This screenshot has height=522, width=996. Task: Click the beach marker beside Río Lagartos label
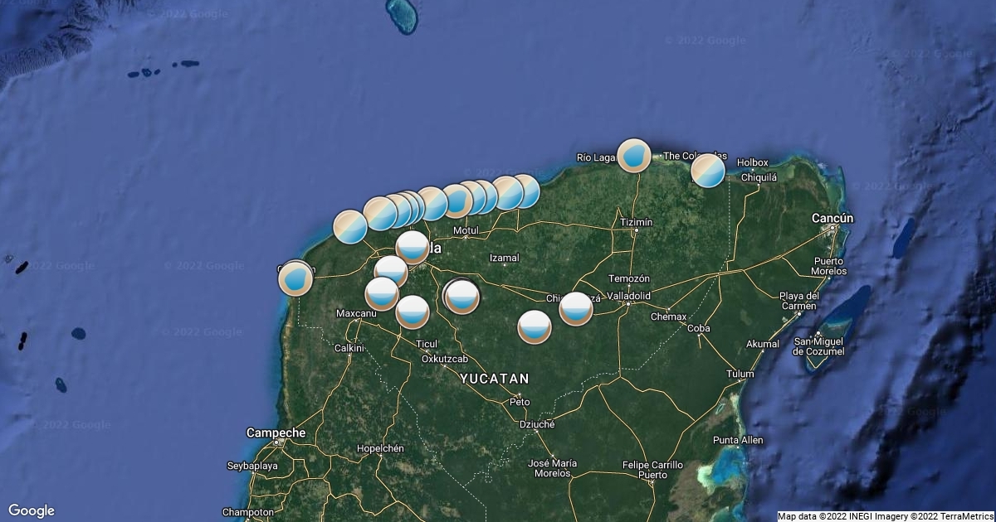(x=634, y=156)
